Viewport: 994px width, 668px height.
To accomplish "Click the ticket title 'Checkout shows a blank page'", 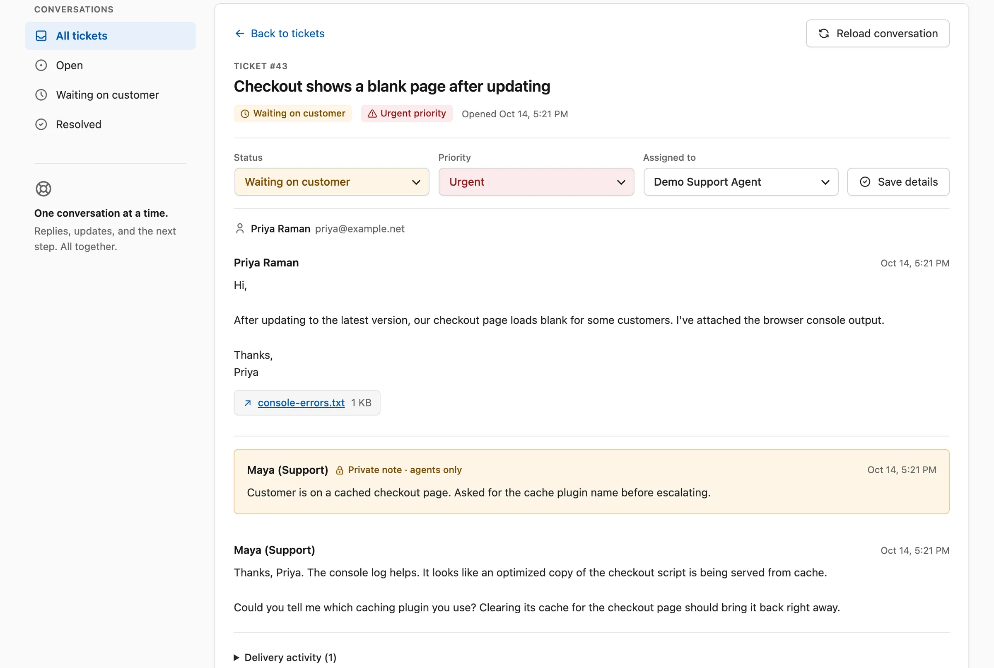I will click(392, 87).
